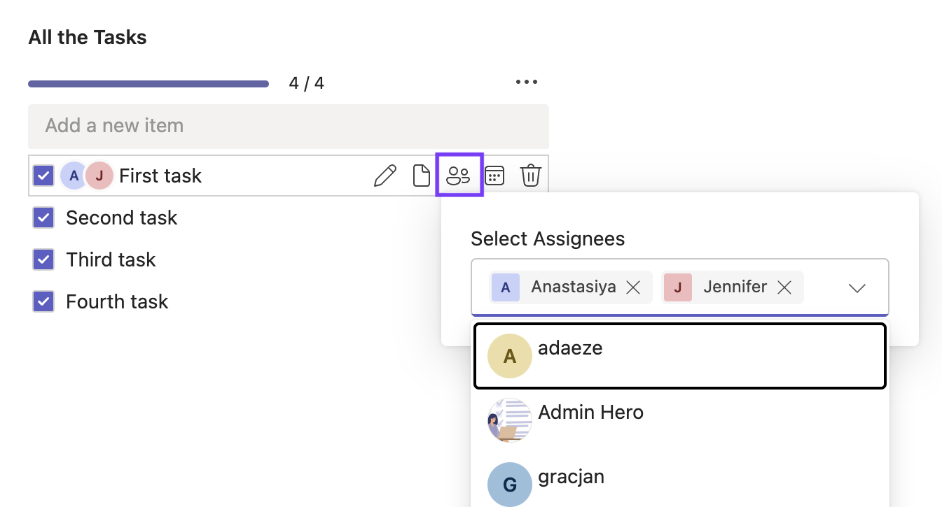Remove Anastasiya using her X icon

pyautogui.click(x=632, y=287)
